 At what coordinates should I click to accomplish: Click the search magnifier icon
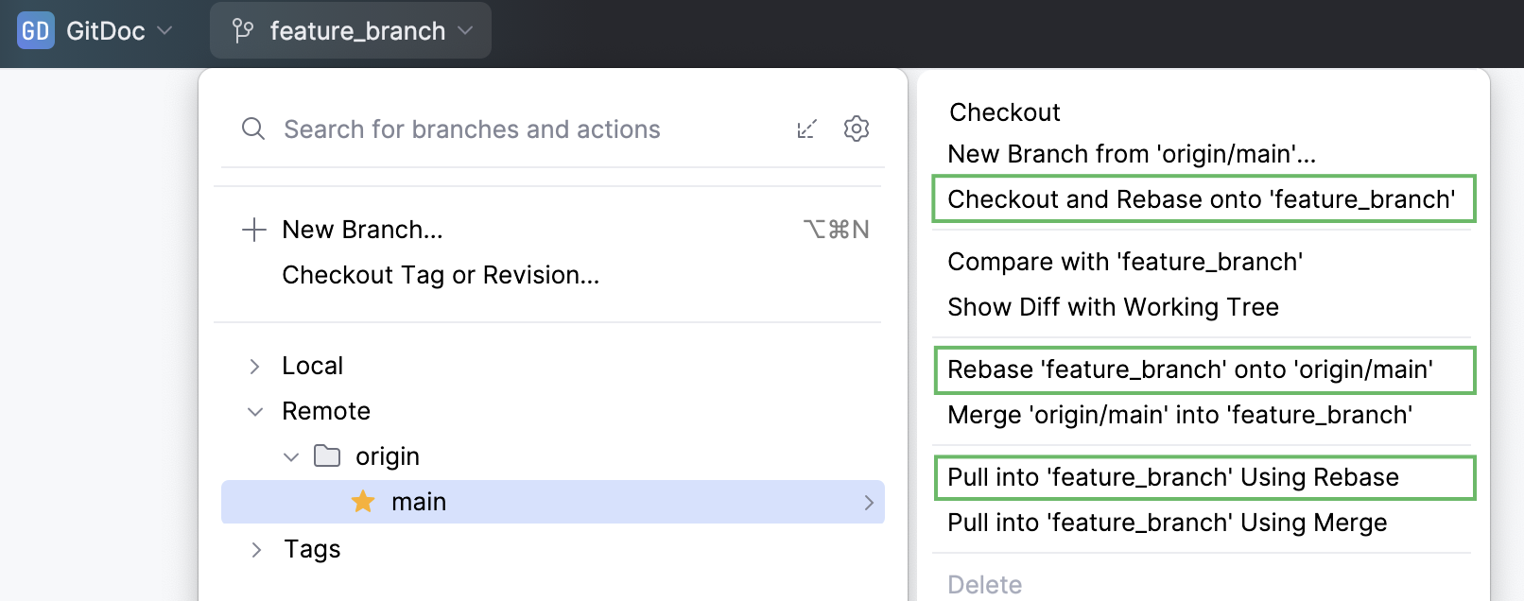click(252, 129)
